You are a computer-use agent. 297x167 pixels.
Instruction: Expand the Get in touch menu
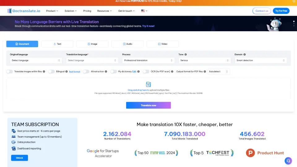click(127, 11)
